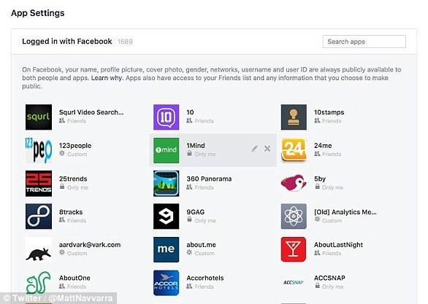Open the 8tracks infinity logo icon

(39, 217)
